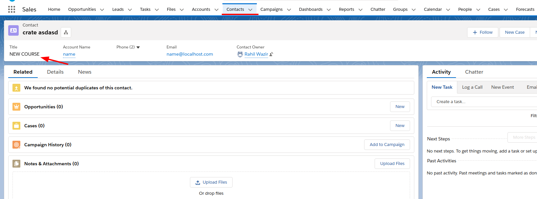Open Dashboards nav dropdown chevron

pos(329,10)
